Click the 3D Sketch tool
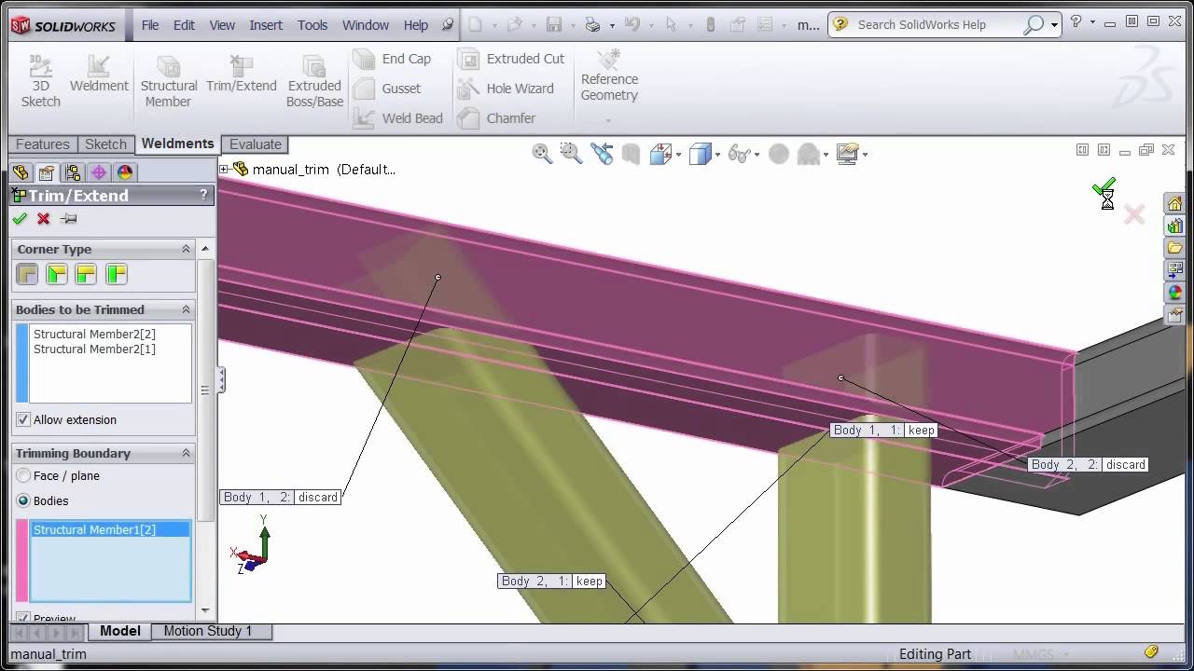The height and width of the screenshot is (671, 1194). tap(40, 80)
